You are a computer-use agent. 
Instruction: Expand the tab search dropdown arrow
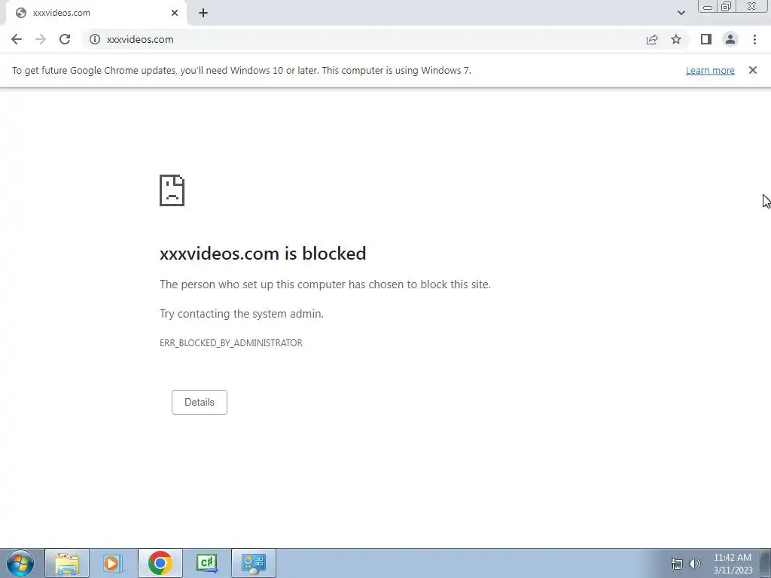681,13
